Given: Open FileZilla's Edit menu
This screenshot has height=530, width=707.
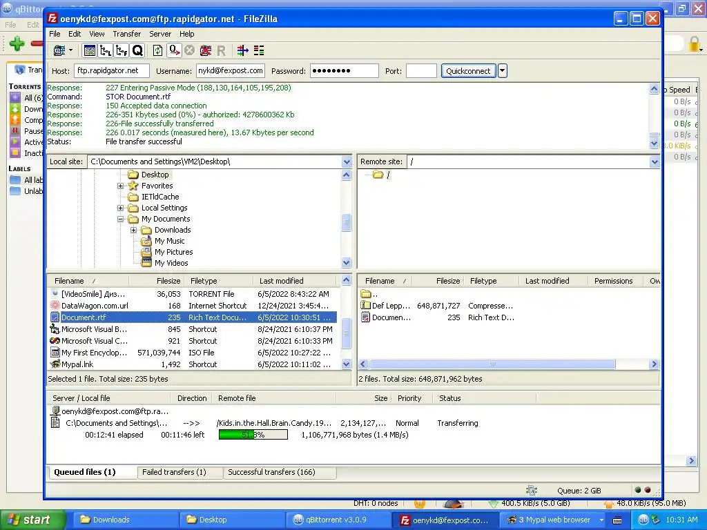Looking at the screenshot, I should pyautogui.click(x=75, y=34).
